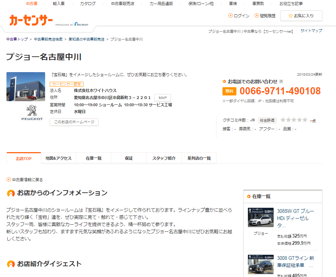Viewport: 336px width, 277px height.
Task: Open the サイトマップ link
Action: click(x=311, y=31)
